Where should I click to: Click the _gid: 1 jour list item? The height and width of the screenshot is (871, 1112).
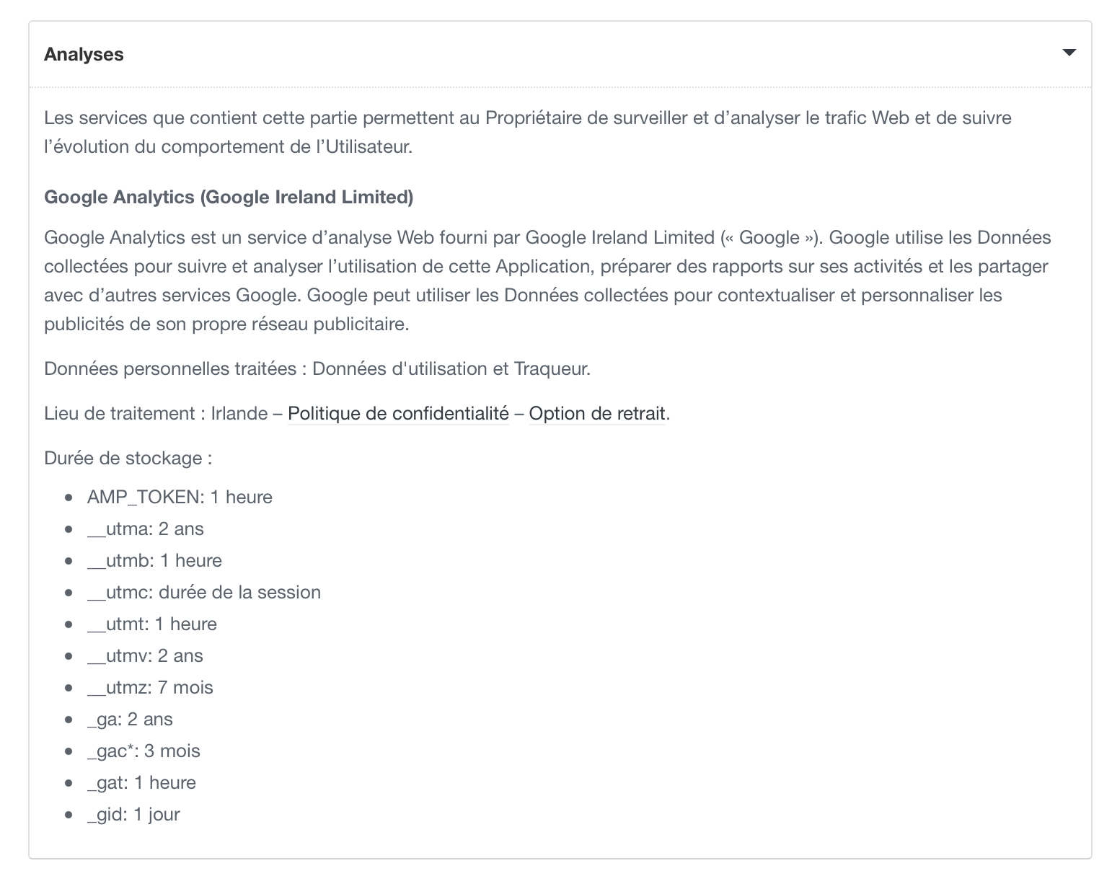coord(133,815)
